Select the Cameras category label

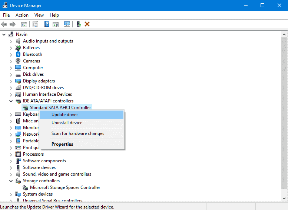pos(32,61)
